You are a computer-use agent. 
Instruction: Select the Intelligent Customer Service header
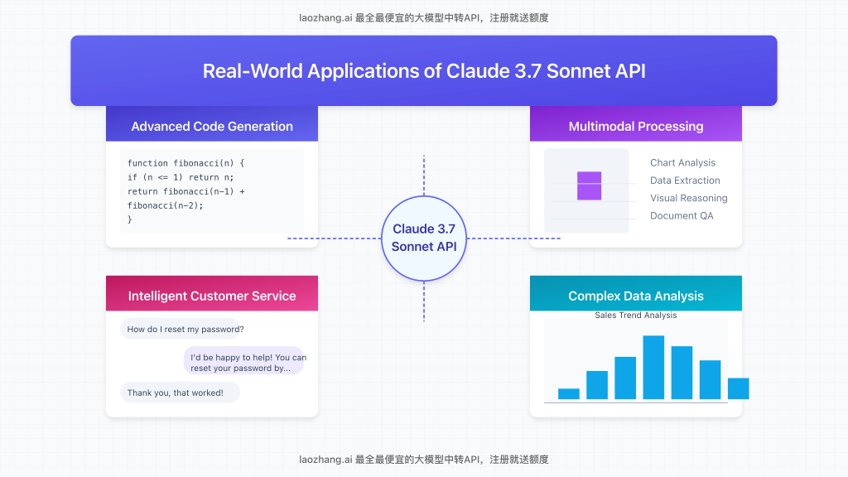point(212,294)
